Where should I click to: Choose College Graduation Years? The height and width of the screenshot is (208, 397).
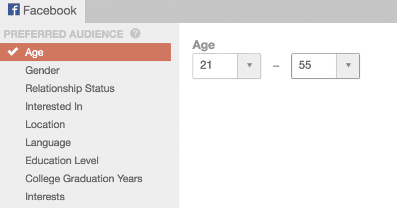(84, 179)
